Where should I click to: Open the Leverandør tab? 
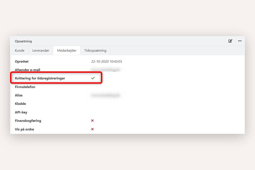point(41,50)
